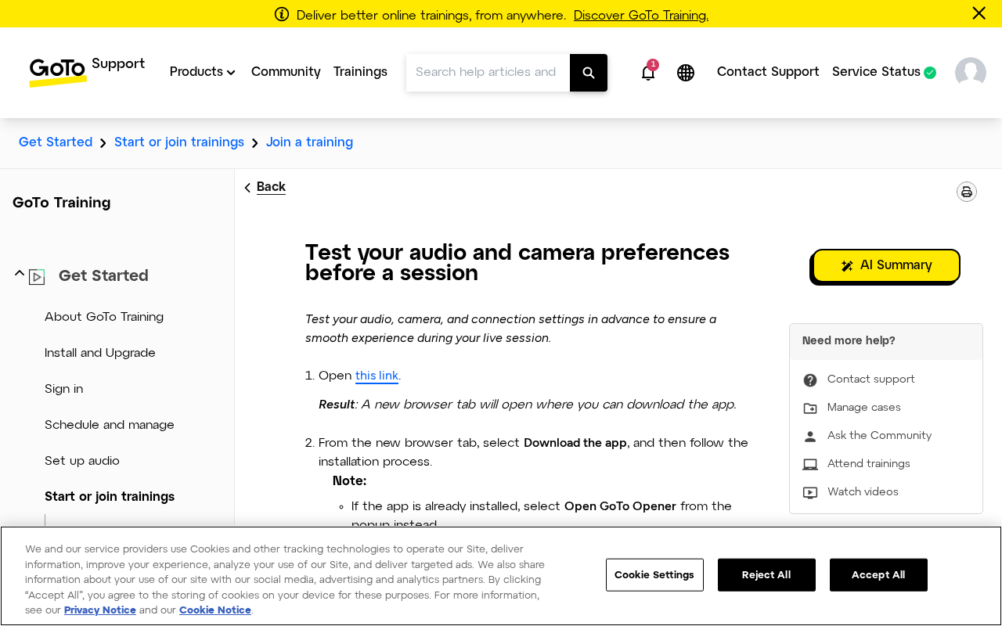
Task: Open 'this link' in step 1
Action: point(377,376)
